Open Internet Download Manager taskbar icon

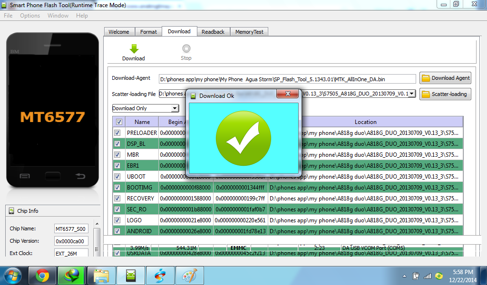[72, 275]
